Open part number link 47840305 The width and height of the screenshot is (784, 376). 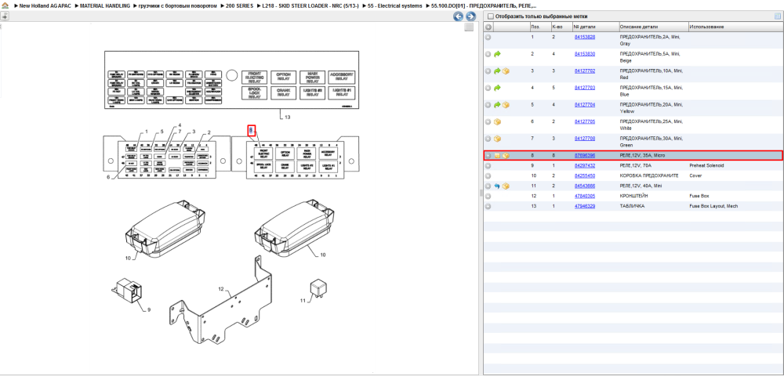585,197
